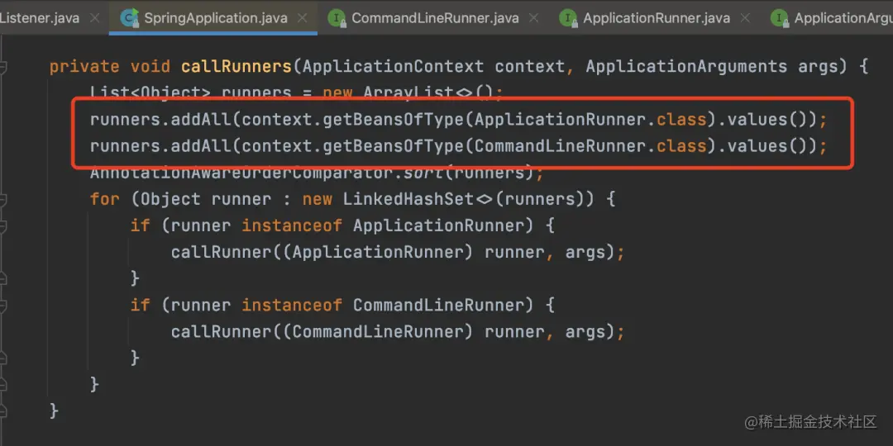Click the 'for' keyword
The height and width of the screenshot is (446, 893).
pyautogui.click(x=105, y=199)
